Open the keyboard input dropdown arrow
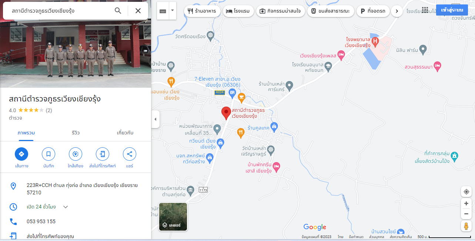The image size is (475, 241). (173, 11)
